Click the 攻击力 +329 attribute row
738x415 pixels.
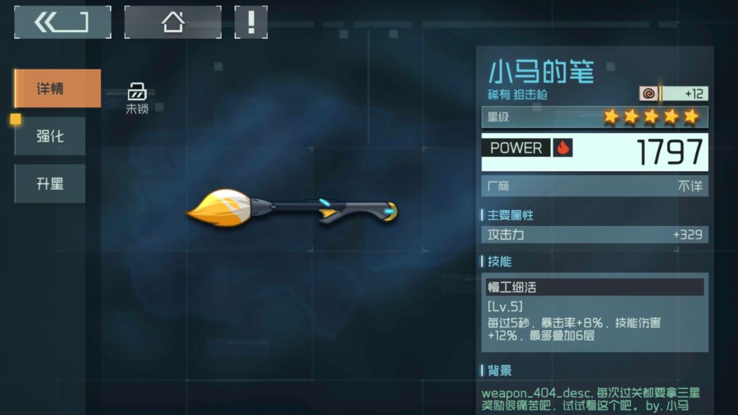[x=595, y=235]
